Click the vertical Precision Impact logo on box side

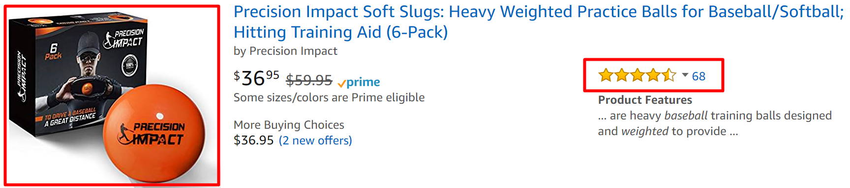click(x=22, y=76)
